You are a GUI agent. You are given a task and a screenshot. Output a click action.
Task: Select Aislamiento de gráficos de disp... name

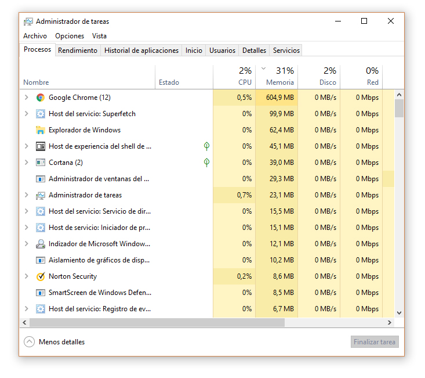point(99,260)
